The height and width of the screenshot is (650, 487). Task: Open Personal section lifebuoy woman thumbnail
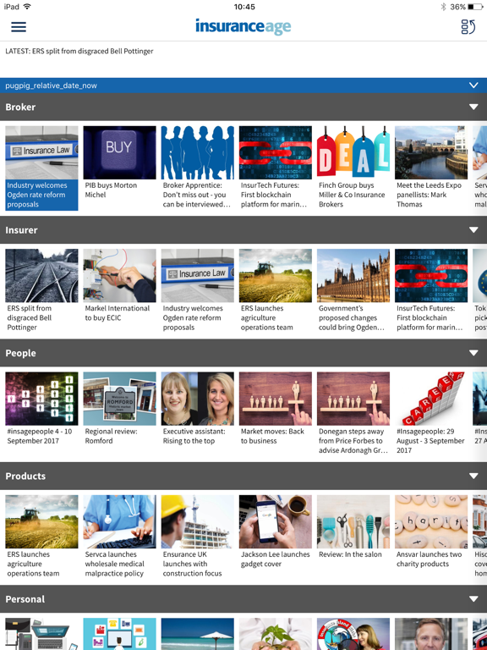coord(353,634)
